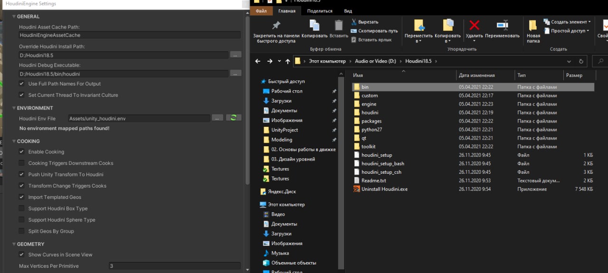Browse for Houdini Debug Executable

pyautogui.click(x=236, y=73)
